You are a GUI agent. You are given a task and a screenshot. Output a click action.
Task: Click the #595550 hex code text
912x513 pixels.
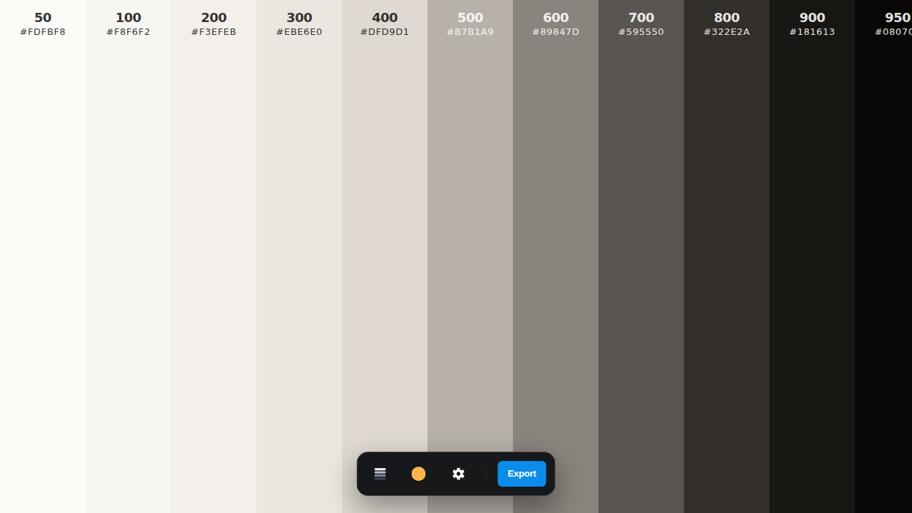coord(641,32)
